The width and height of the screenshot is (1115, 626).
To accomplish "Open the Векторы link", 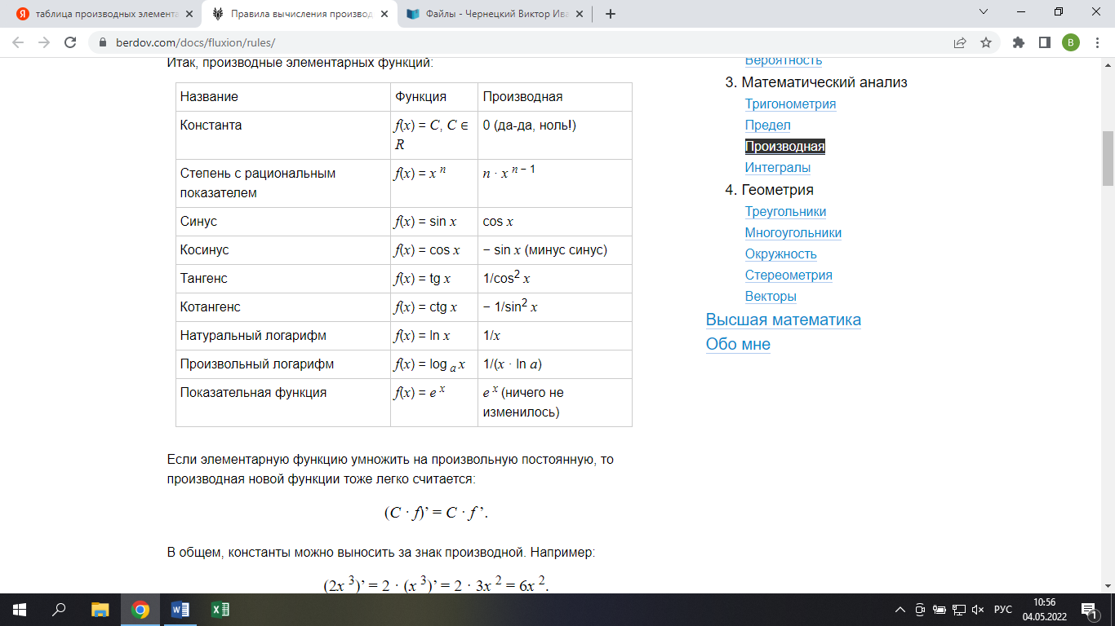I will (x=771, y=297).
